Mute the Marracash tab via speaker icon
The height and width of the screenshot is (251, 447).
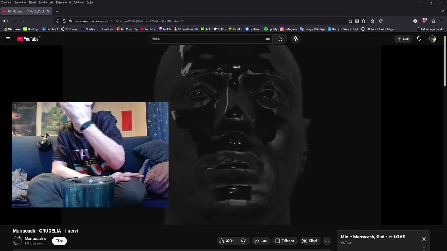pos(9,11)
